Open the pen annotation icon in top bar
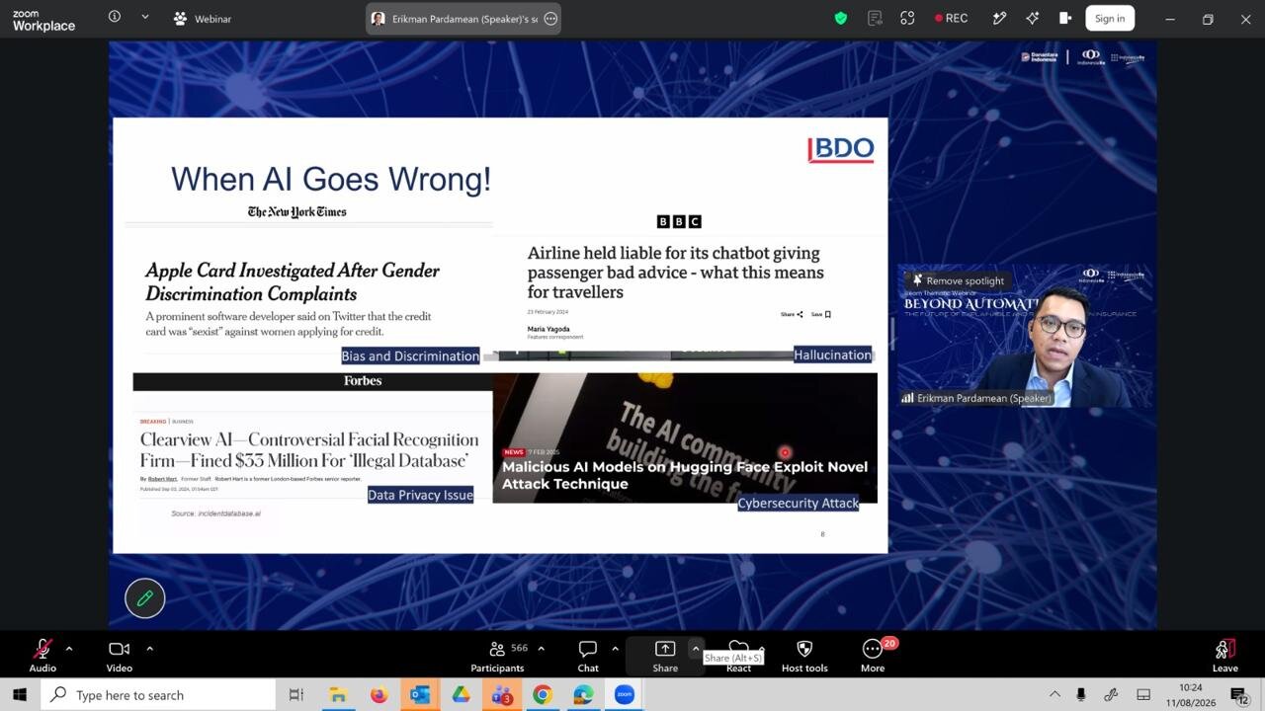 (999, 18)
